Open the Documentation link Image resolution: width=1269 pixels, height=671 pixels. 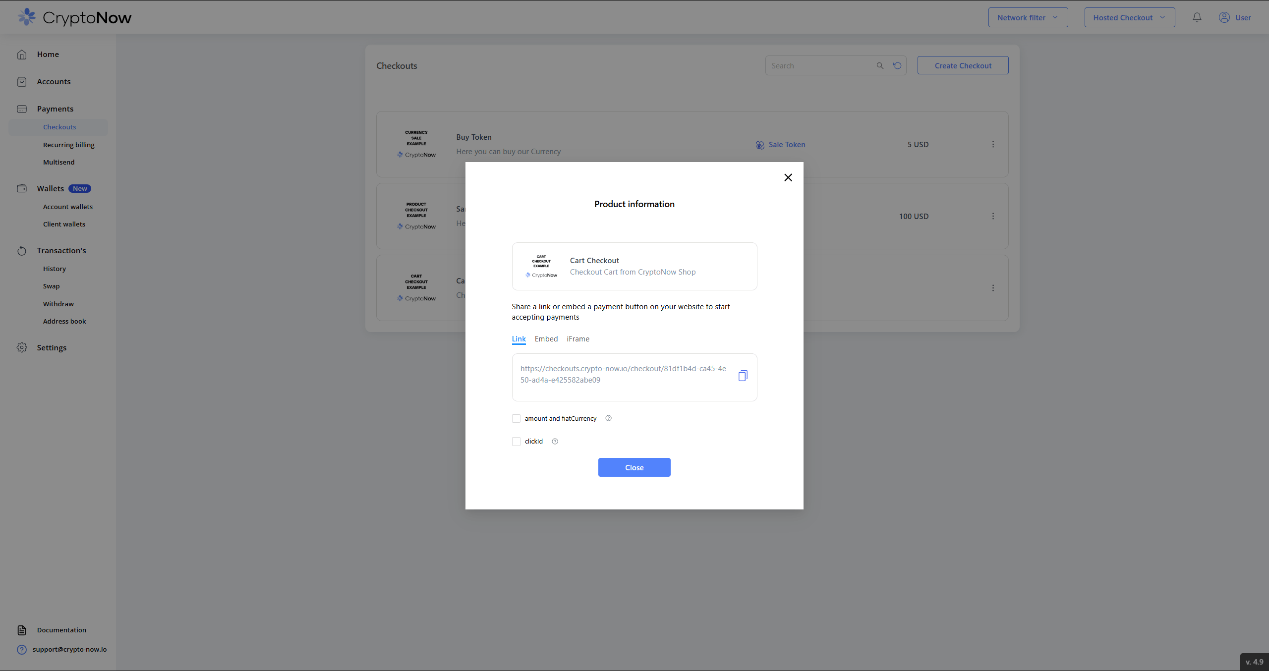coord(61,630)
